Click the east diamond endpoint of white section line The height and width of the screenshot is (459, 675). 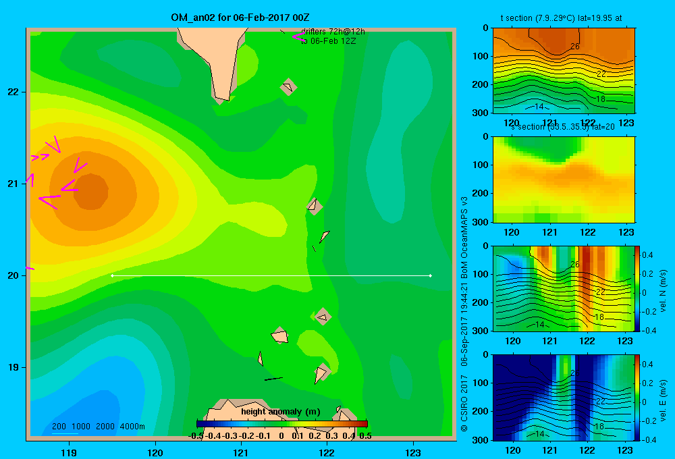click(431, 275)
